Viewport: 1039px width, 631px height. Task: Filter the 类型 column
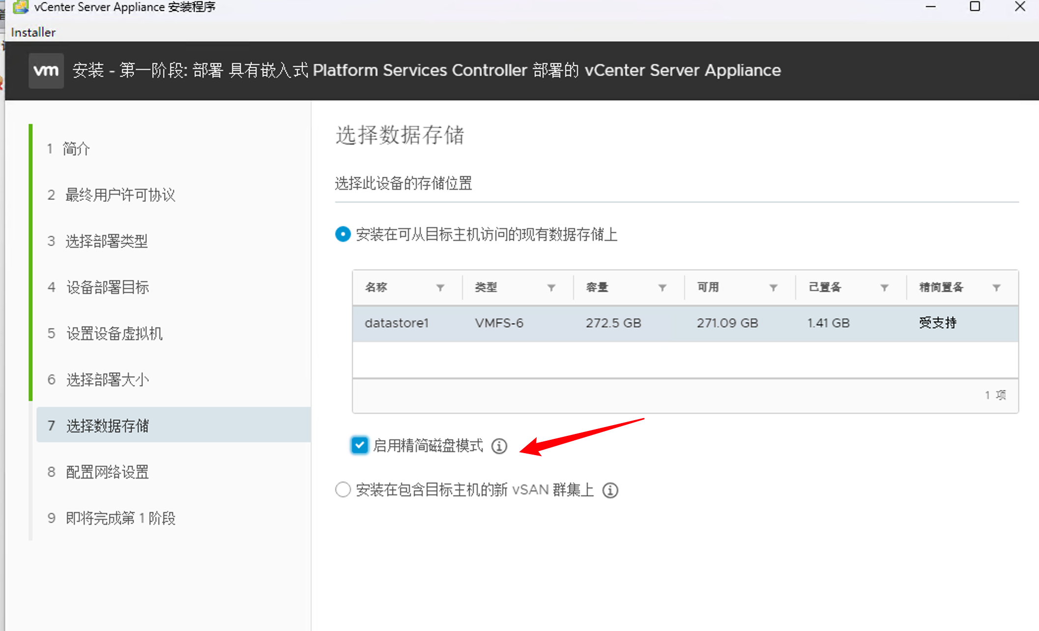click(551, 287)
